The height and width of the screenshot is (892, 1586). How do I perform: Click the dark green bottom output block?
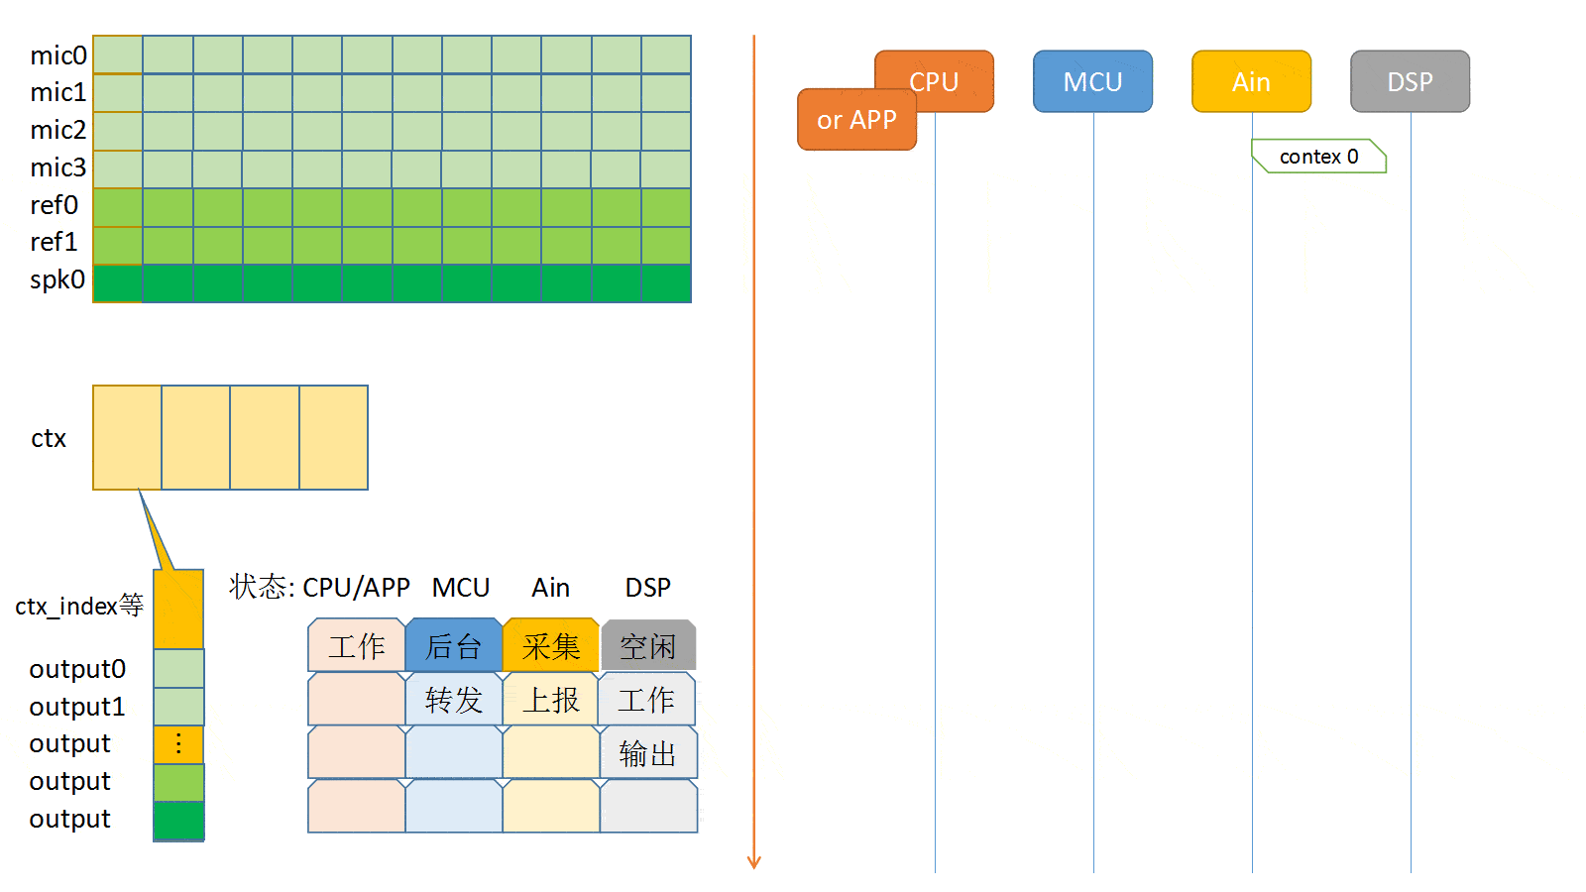point(178,821)
